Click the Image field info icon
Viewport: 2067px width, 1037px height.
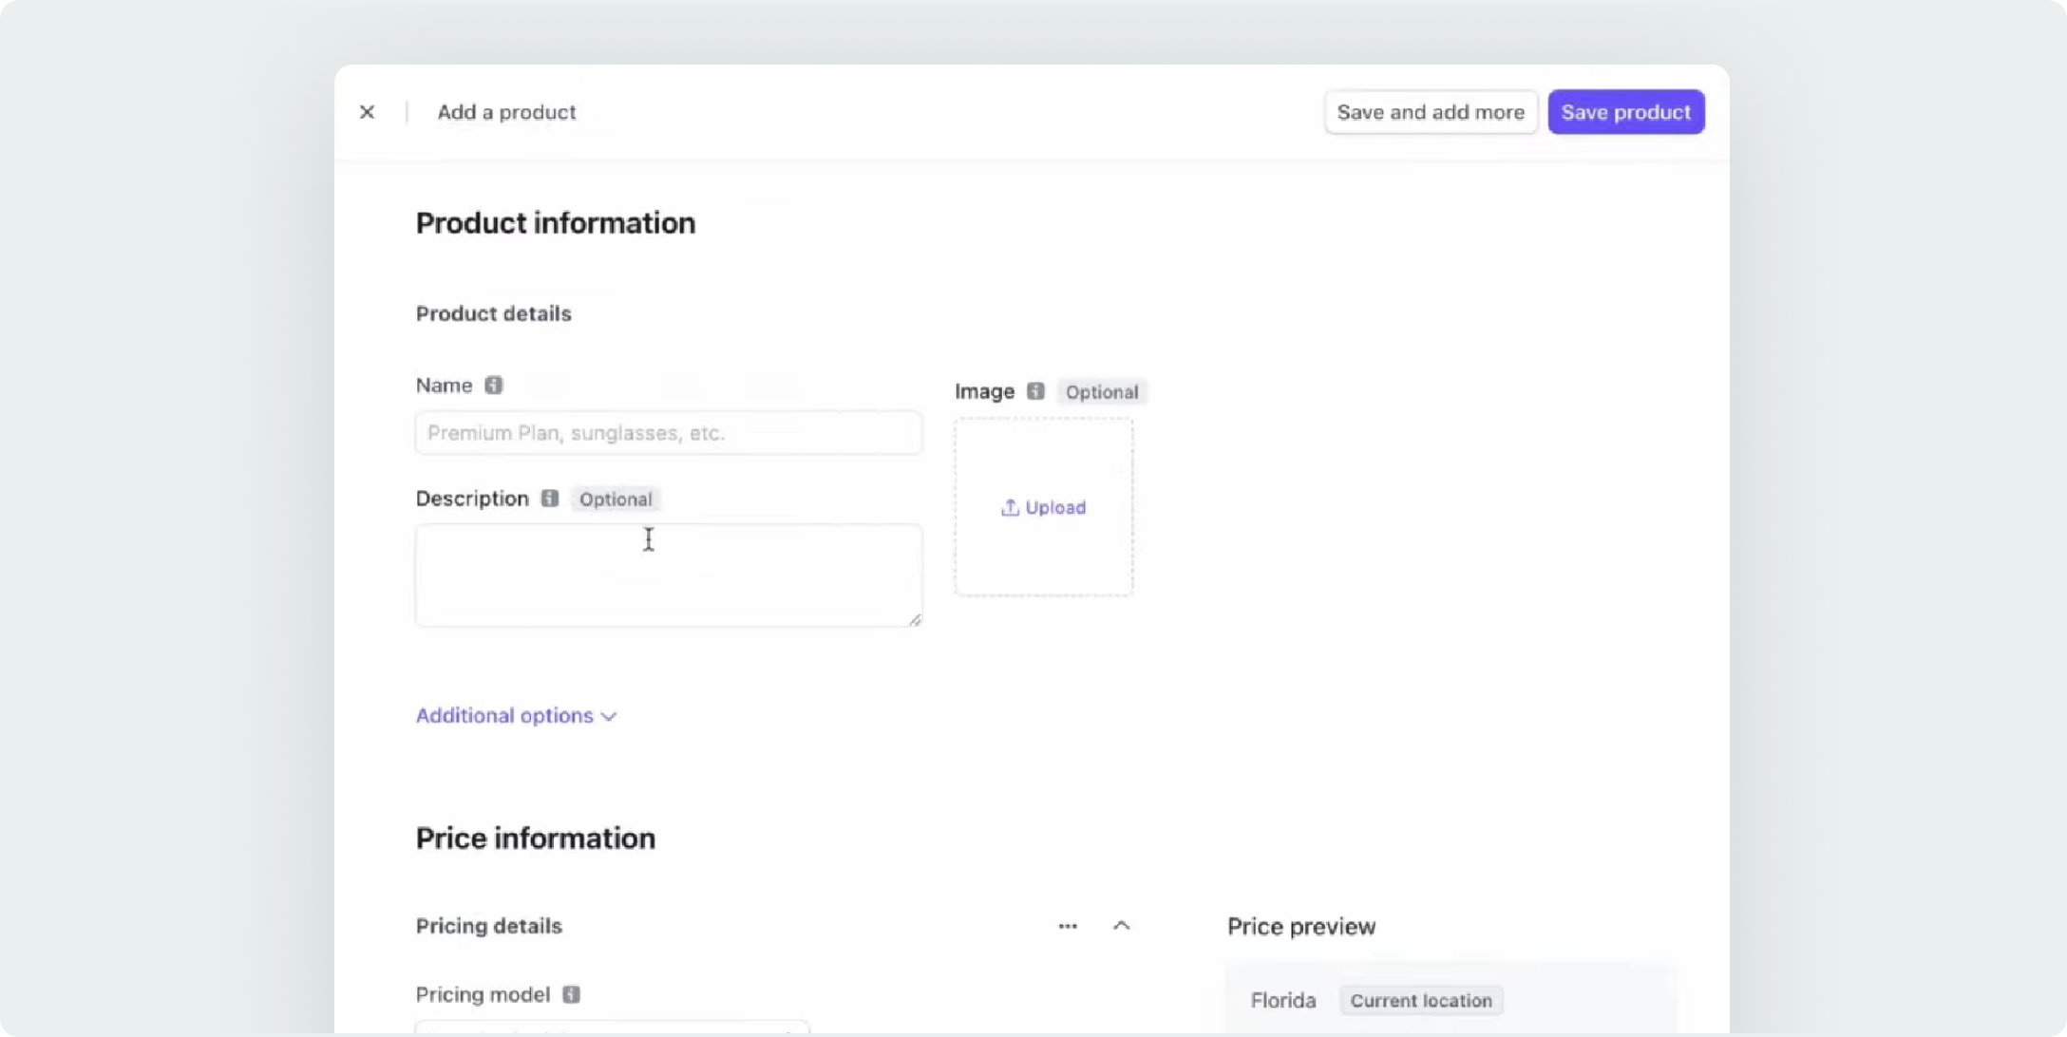(x=1035, y=391)
